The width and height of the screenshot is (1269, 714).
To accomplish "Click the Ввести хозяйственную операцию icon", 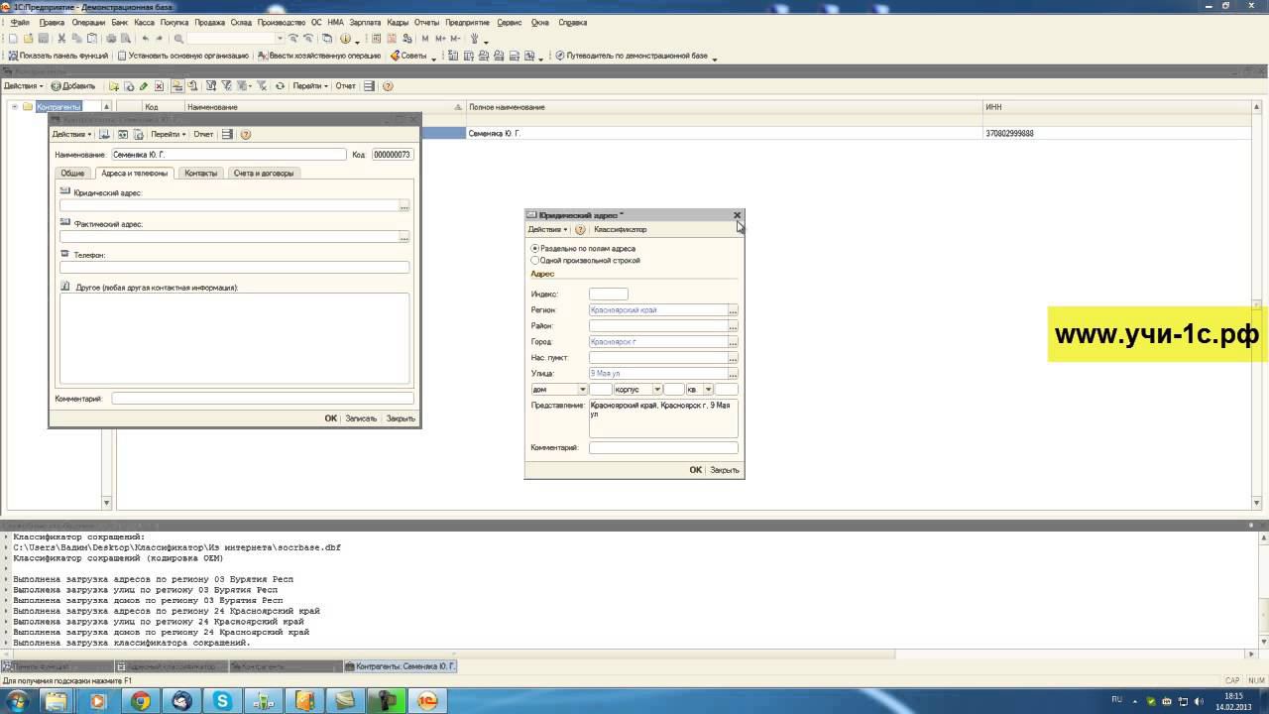I will click(x=263, y=56).
